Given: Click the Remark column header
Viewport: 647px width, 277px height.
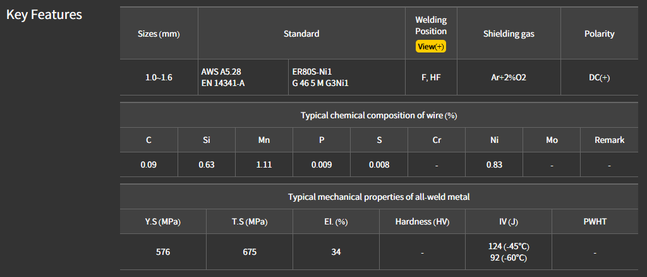Looking at the screenshot, I should pos(609,140).
